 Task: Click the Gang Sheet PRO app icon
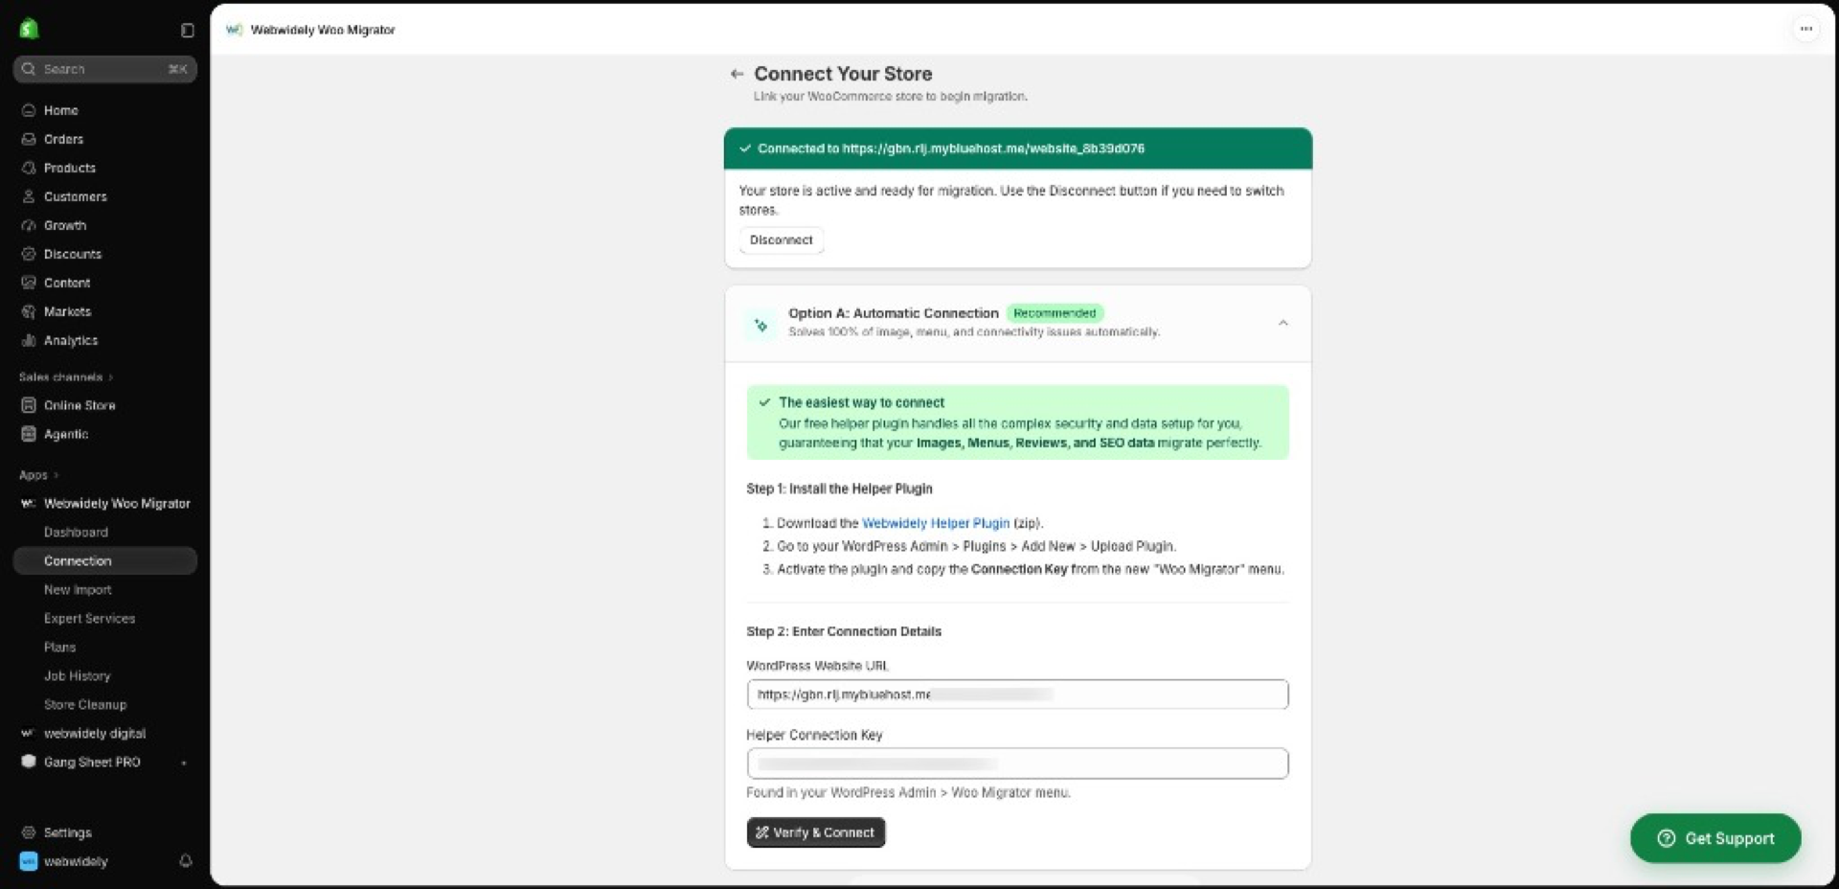[29, 762]
